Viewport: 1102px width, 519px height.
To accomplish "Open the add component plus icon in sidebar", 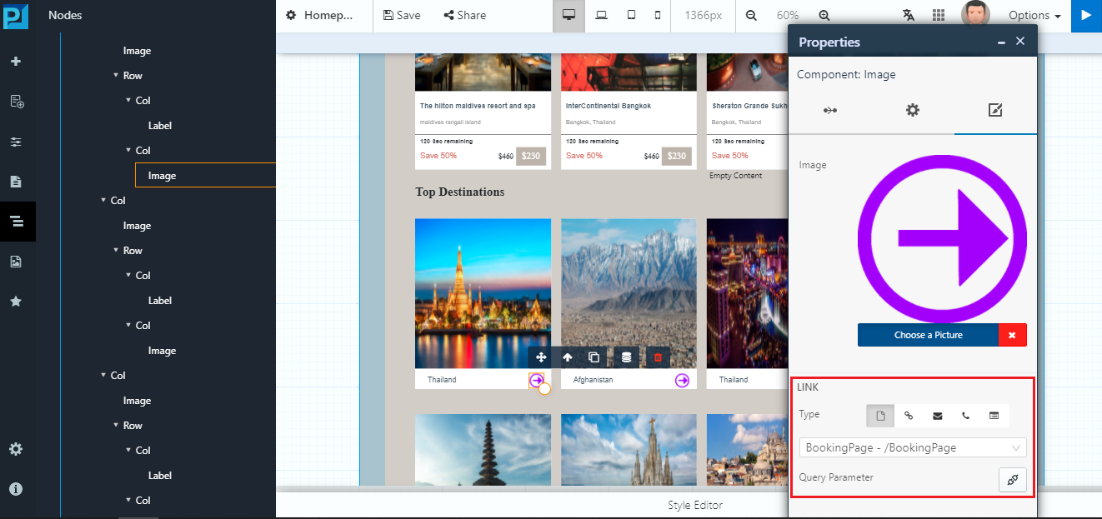I will coord(16,62).
